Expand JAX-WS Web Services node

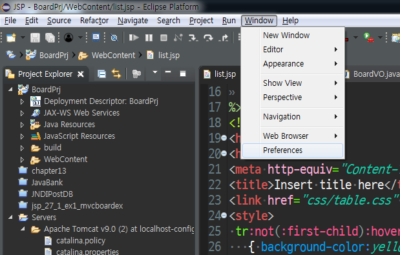pyautogui.click(x=22, y=113)
